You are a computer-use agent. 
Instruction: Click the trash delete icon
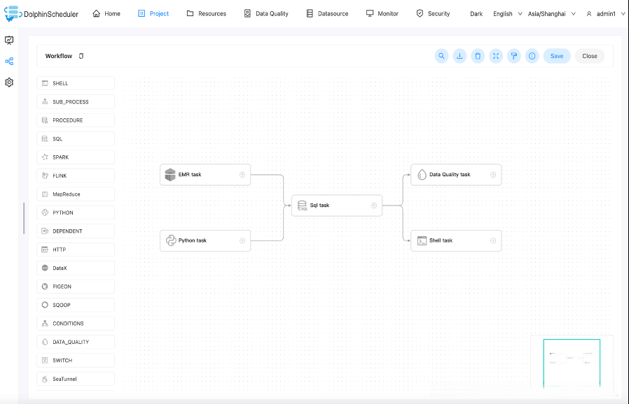(x=478, y=56)
